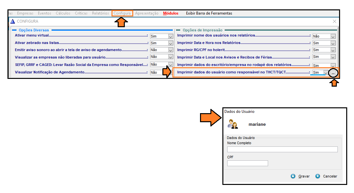Click the Gravar button
The width and height of the screenshot is (354, 193).
tap(300, 176)
